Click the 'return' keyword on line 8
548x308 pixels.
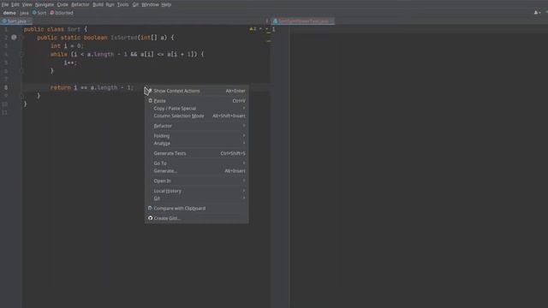tap(61, 87)
